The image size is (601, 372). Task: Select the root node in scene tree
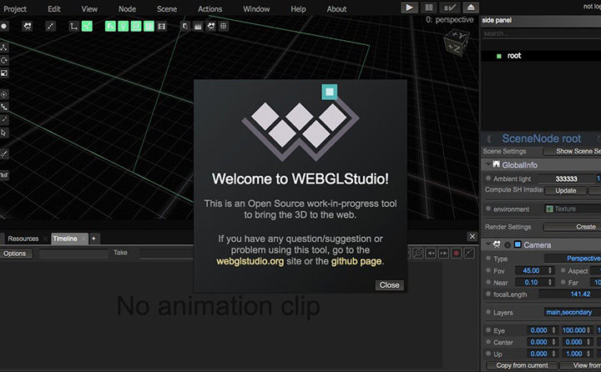[x=513, y=56]
